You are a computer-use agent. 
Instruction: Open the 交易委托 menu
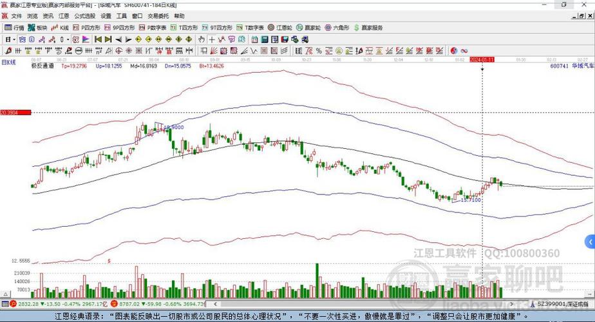point(158,16)
